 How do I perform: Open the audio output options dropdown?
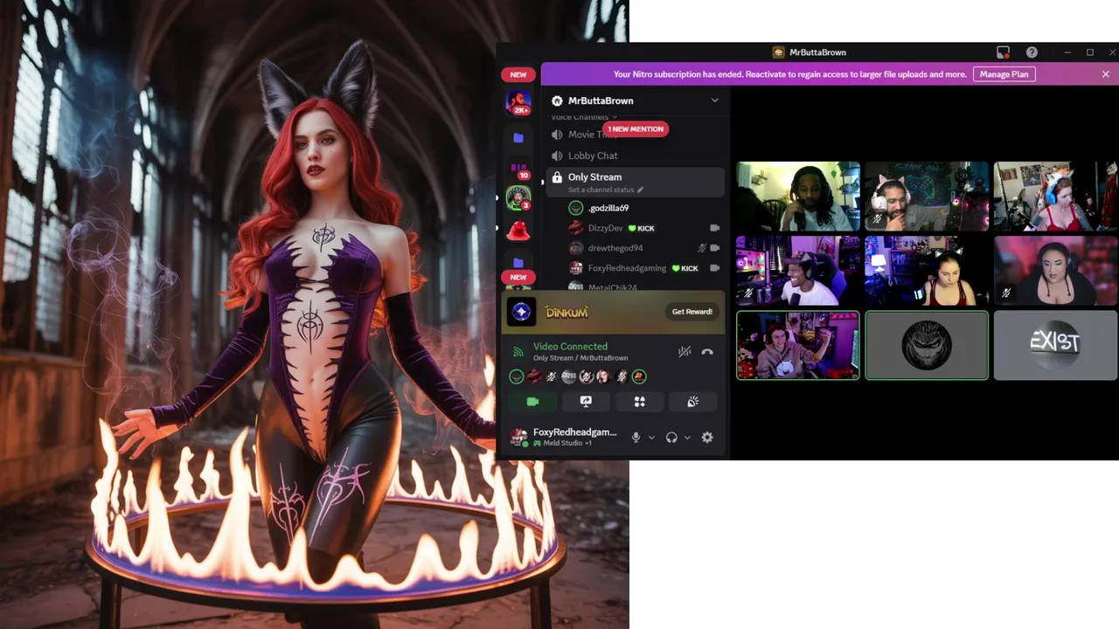click(x=687, y=438)
